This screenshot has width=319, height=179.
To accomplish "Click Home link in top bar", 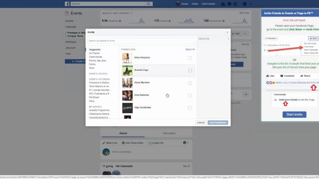I will coord(195,4).
